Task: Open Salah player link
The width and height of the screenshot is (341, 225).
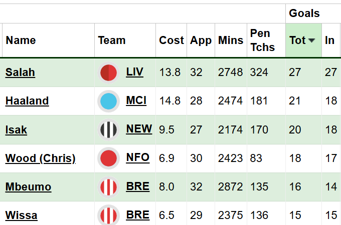Action: click(20, 72)
